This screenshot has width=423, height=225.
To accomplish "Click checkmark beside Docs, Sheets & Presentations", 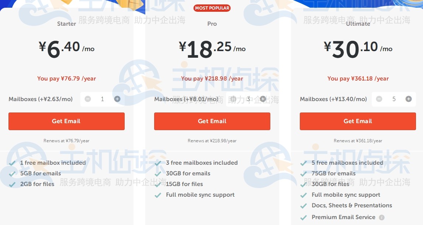I will 304,206.
